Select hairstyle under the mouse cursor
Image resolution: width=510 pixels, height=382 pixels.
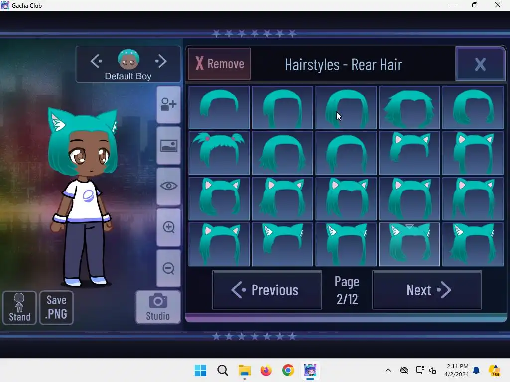pyautogui.click(x=346, y=107)
